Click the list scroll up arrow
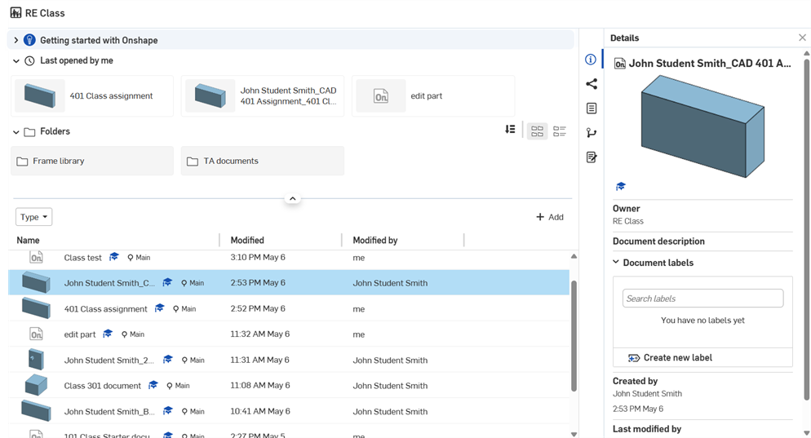 pyautogui.click(x=574, y=256)
